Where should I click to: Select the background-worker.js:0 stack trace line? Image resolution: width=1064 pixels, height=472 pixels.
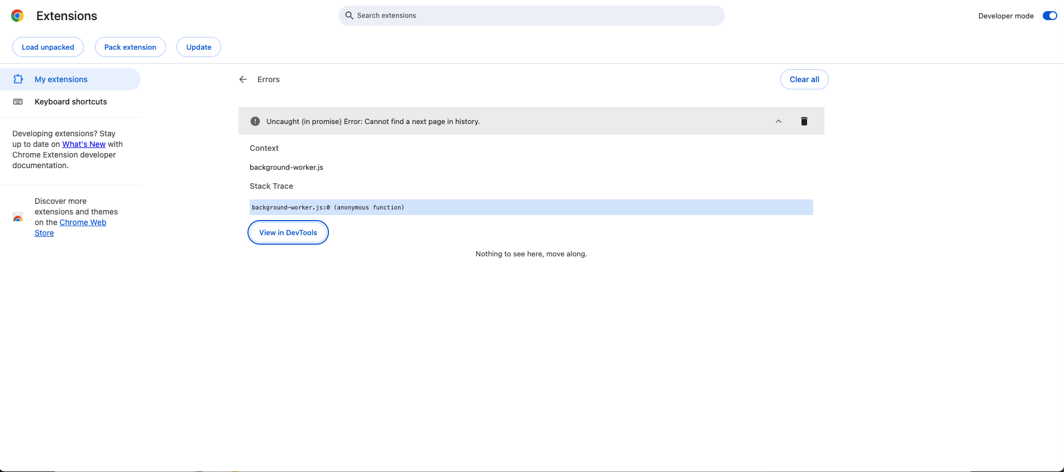point(531,207)
